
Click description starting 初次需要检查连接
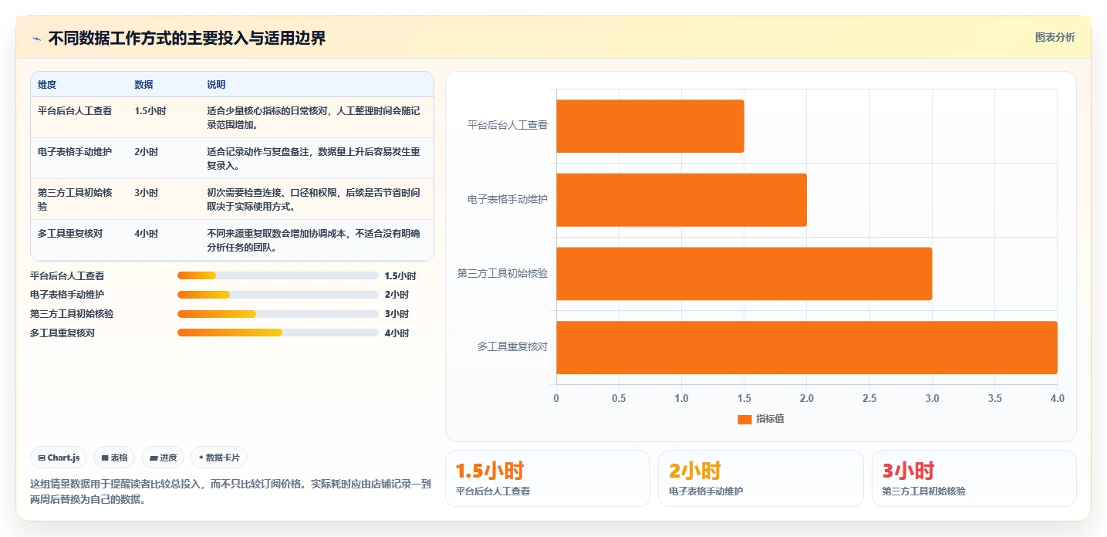click(x=314, y=200)
